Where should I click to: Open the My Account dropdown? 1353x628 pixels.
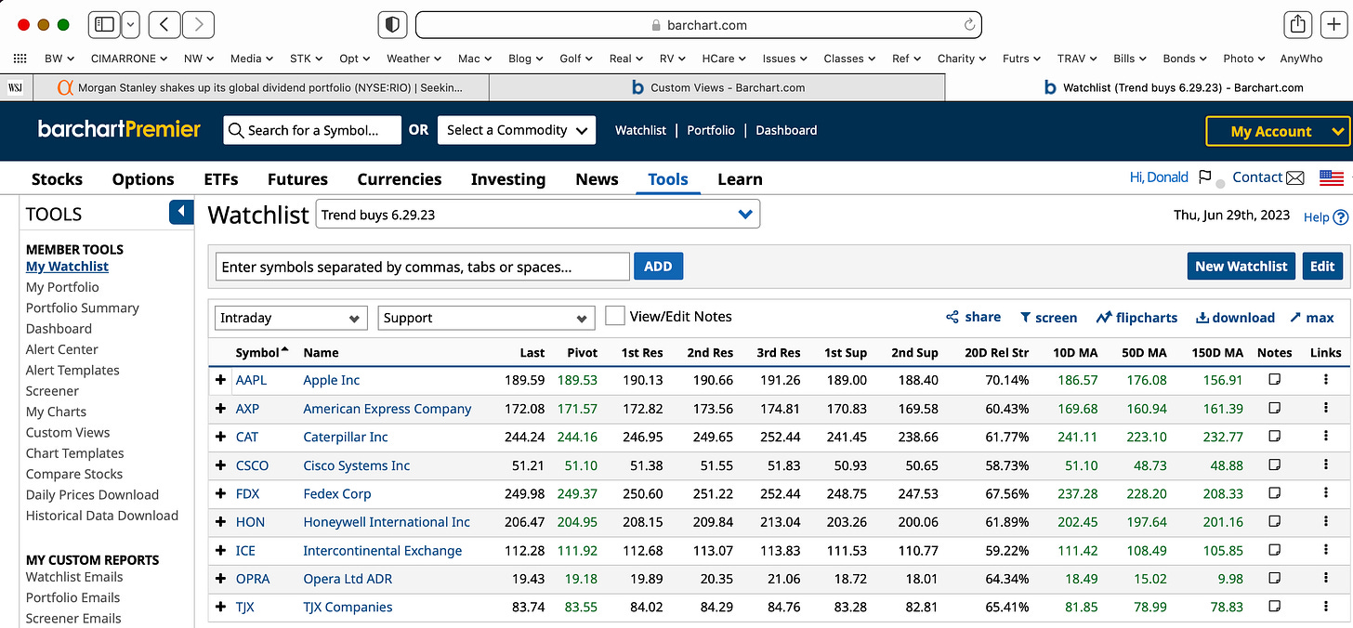(1278, 131)
